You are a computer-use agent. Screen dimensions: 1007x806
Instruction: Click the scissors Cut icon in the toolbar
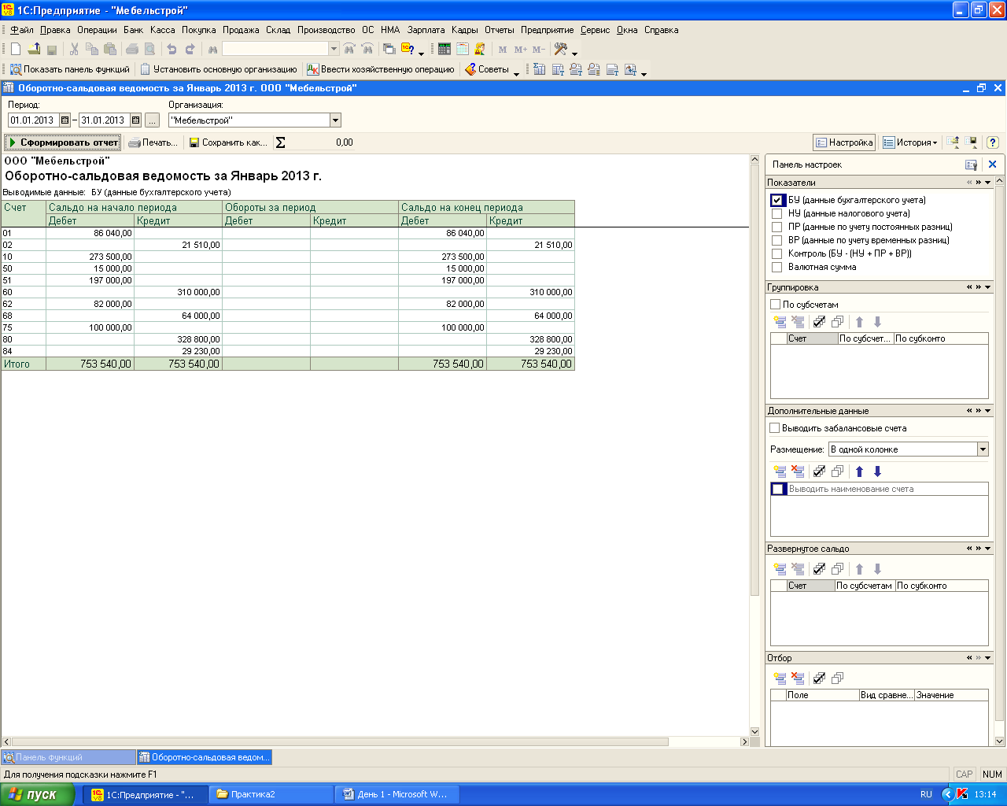[x=74, y=49]
